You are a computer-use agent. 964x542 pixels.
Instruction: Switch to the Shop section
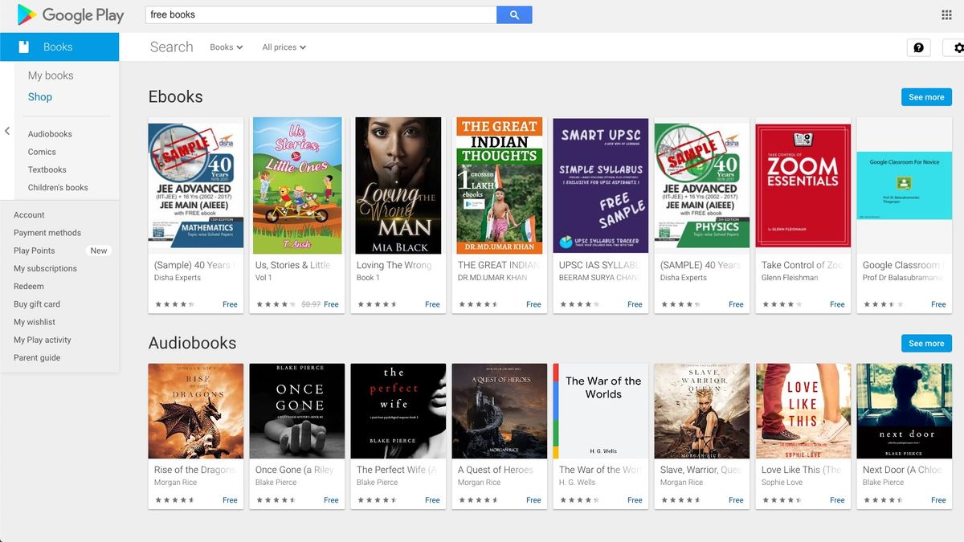pos(39,96)
